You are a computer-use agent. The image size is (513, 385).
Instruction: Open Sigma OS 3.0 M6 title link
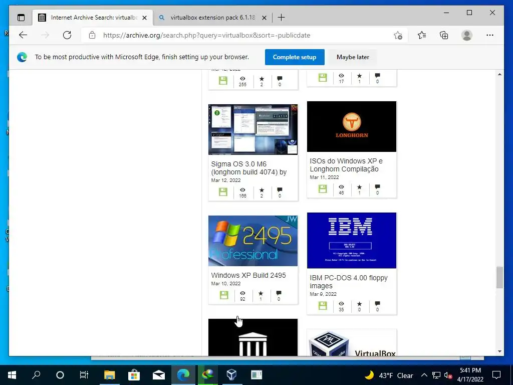(x=248, y=168)
